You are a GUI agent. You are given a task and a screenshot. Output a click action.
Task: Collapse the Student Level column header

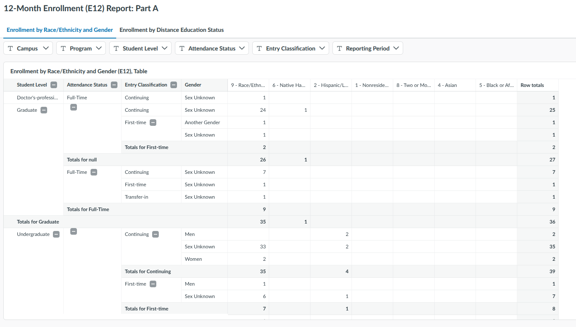pyautogui.click(x=54, y=85)
